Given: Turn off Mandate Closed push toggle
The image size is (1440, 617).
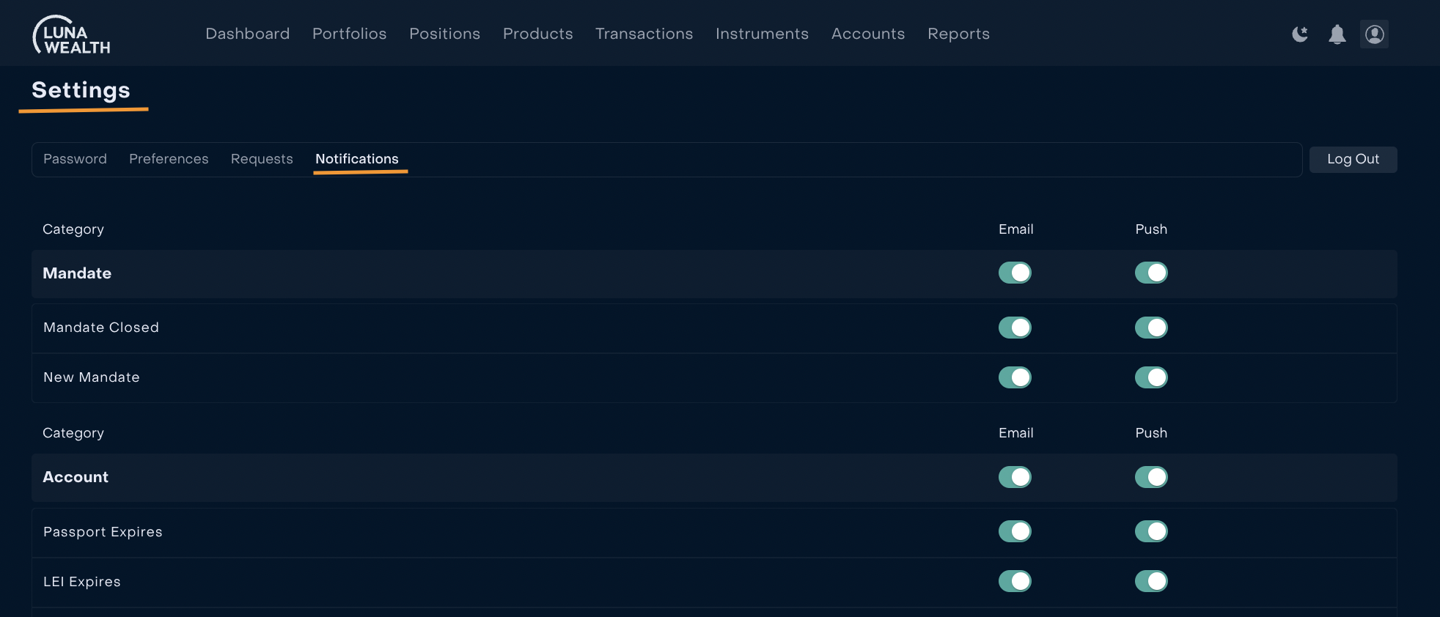Looking at the screenshot, I should (x=1151, y=328).
